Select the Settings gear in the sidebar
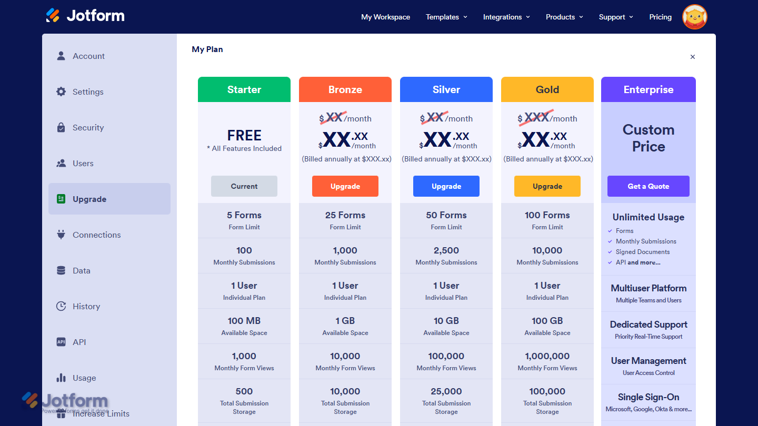The width and height of the screenshot is (758, 426). pyautogui.click(x=62, y=92)
